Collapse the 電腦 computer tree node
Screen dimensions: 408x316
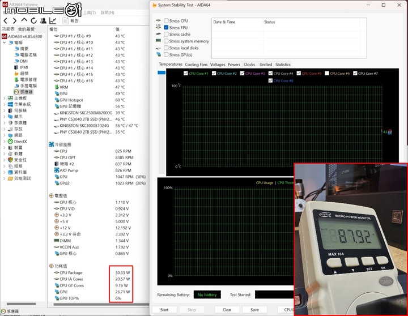coord(4,42)
